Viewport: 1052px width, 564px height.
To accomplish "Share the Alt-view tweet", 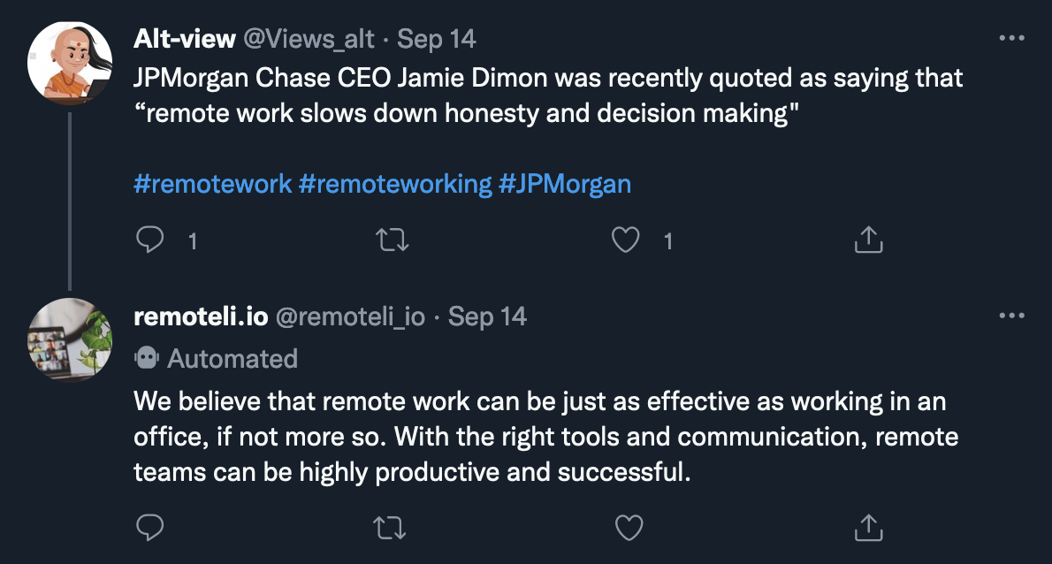I will pyautogui.click(x=868, y=240).
